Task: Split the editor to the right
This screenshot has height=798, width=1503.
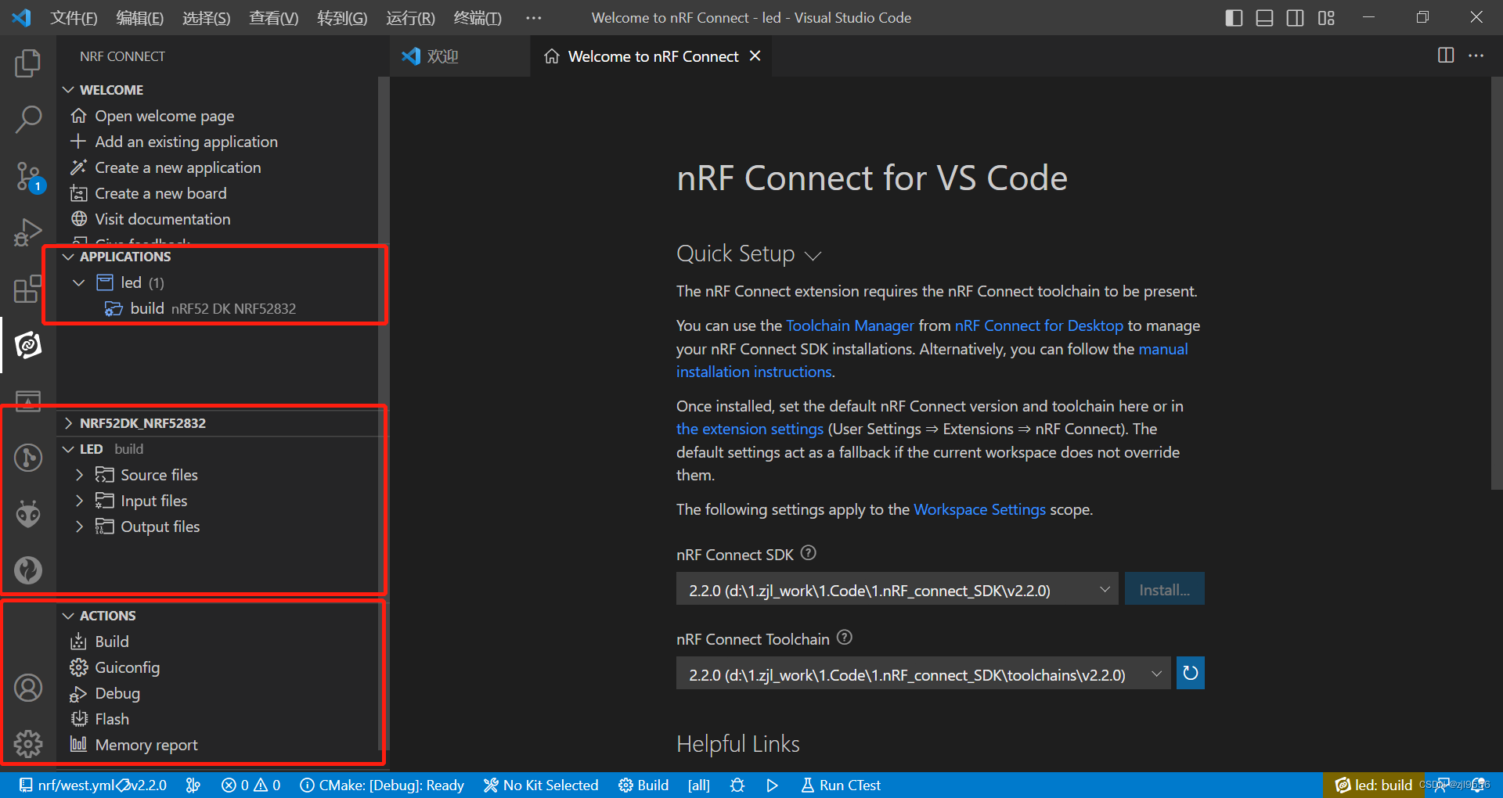Action: tap(1446, 56)
